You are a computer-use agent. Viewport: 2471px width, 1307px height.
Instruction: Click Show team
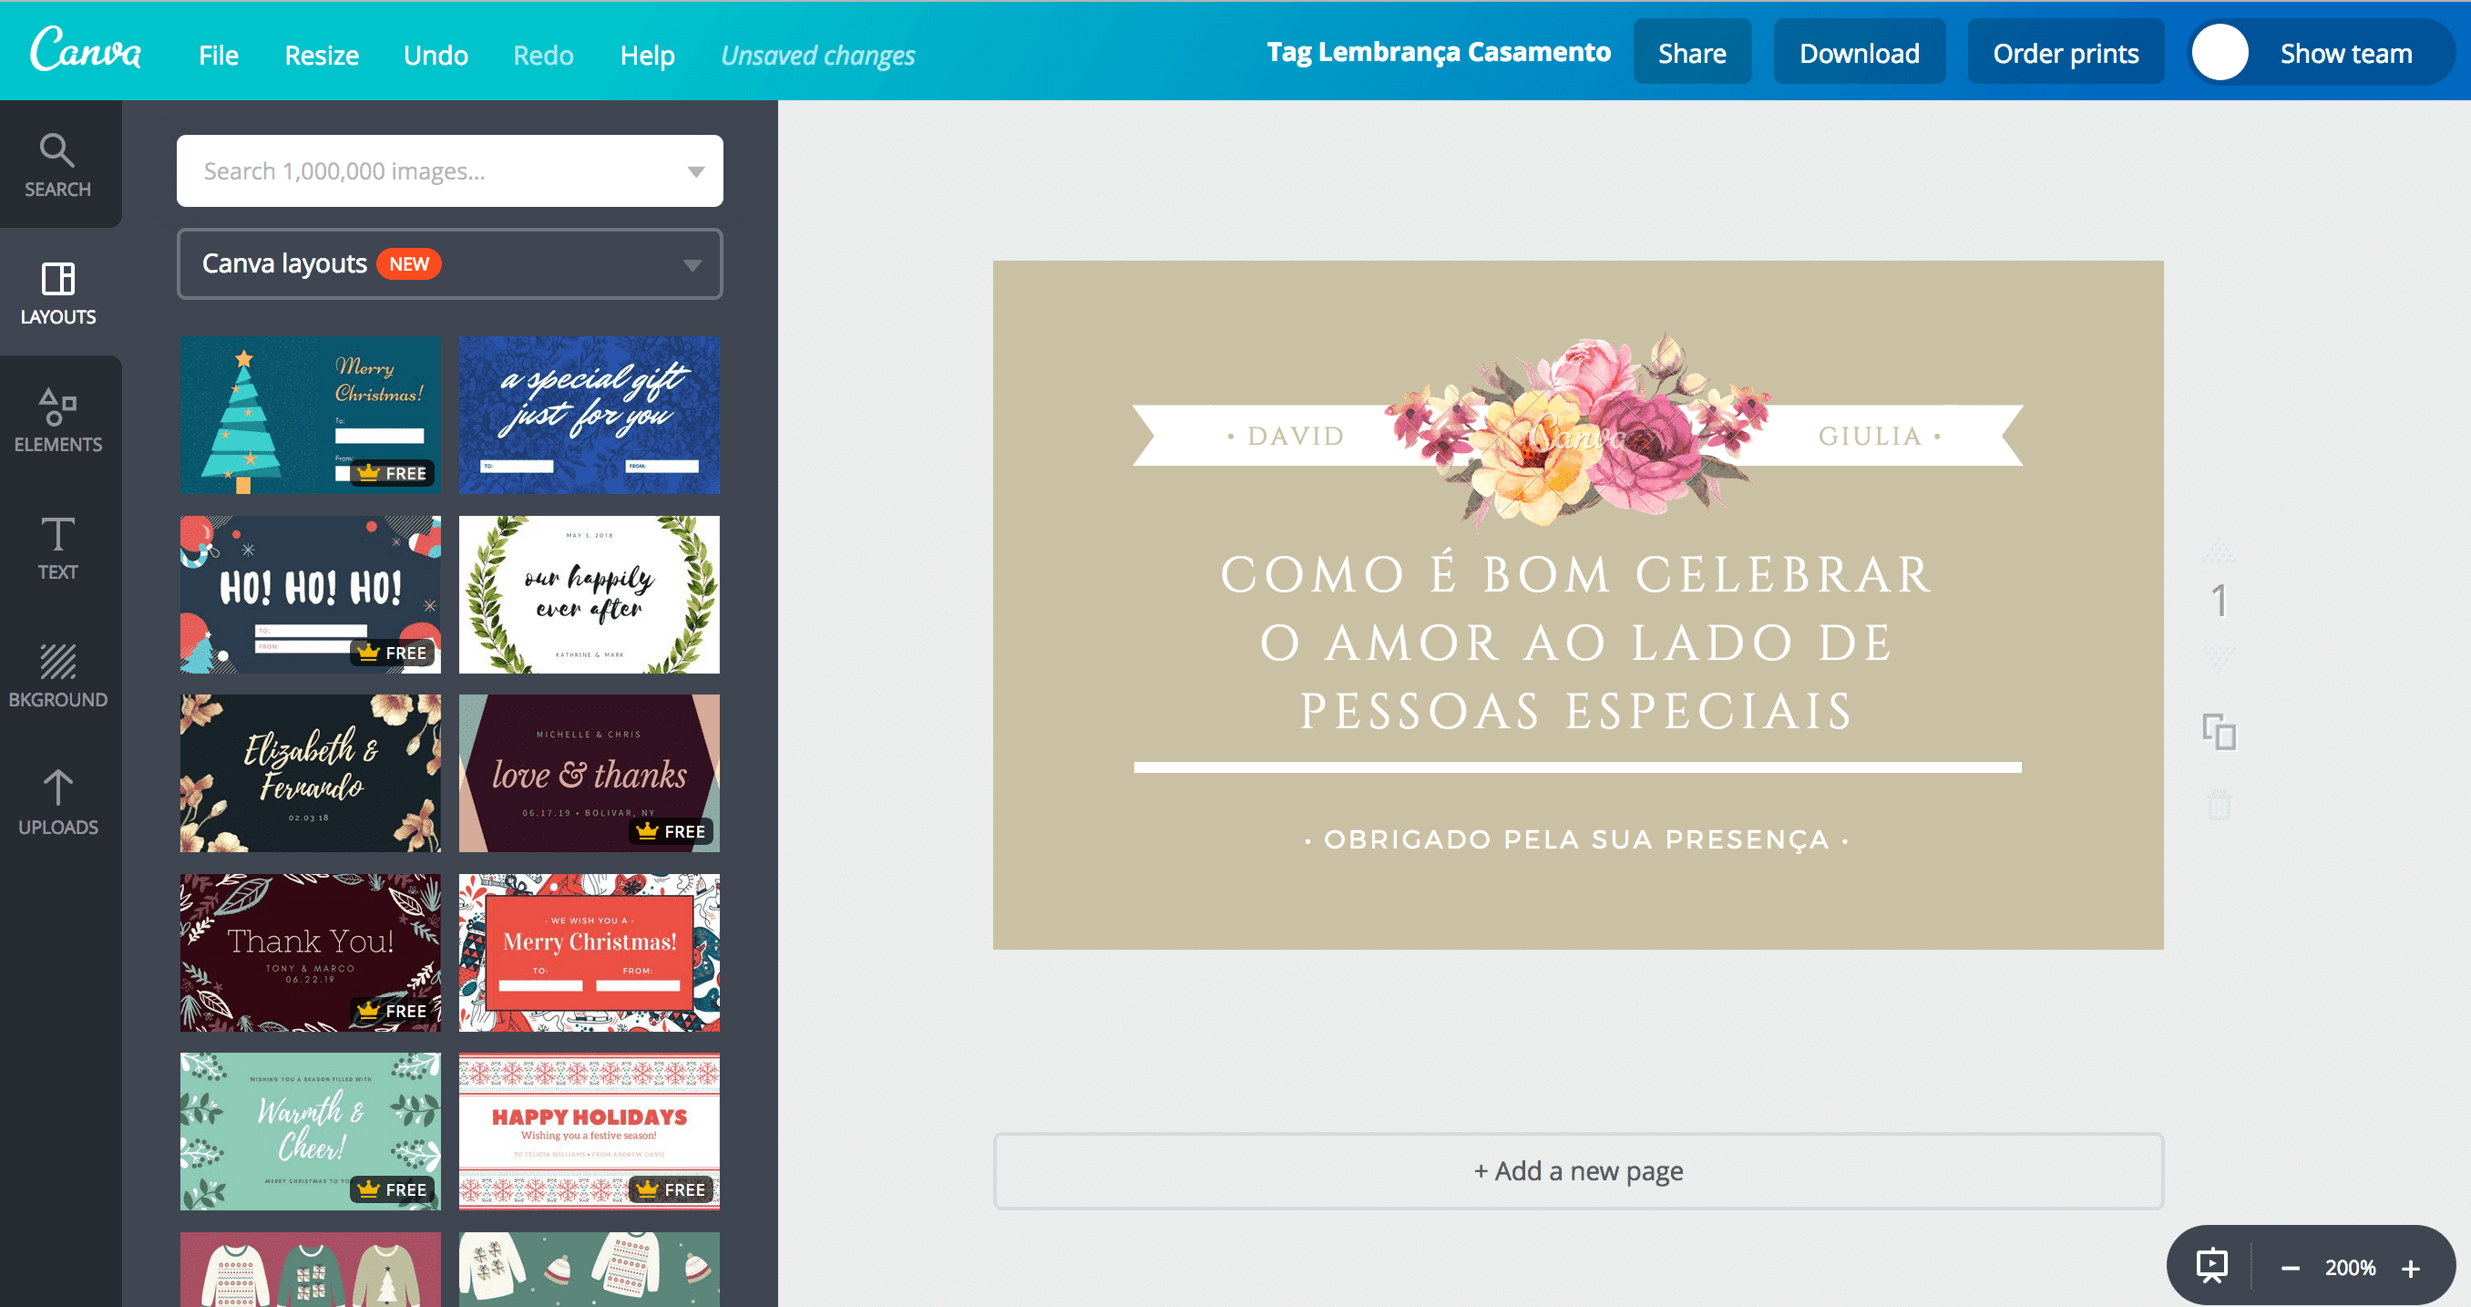[x=2345, y=53]
